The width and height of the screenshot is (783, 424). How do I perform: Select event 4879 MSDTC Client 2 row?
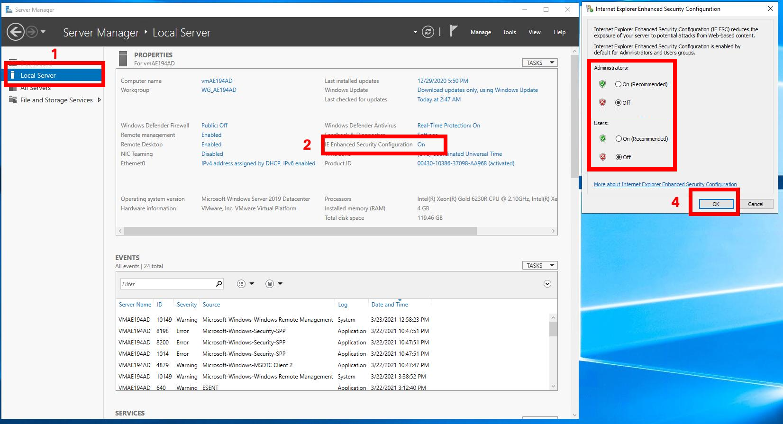tap(333, 365)
